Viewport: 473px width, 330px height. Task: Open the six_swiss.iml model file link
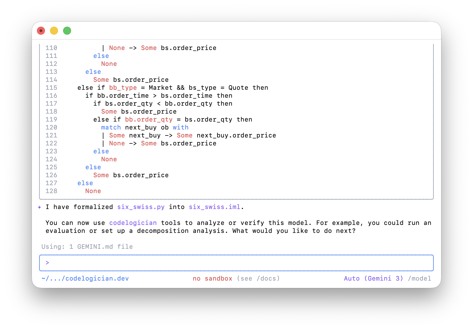[x=214, y=207]
